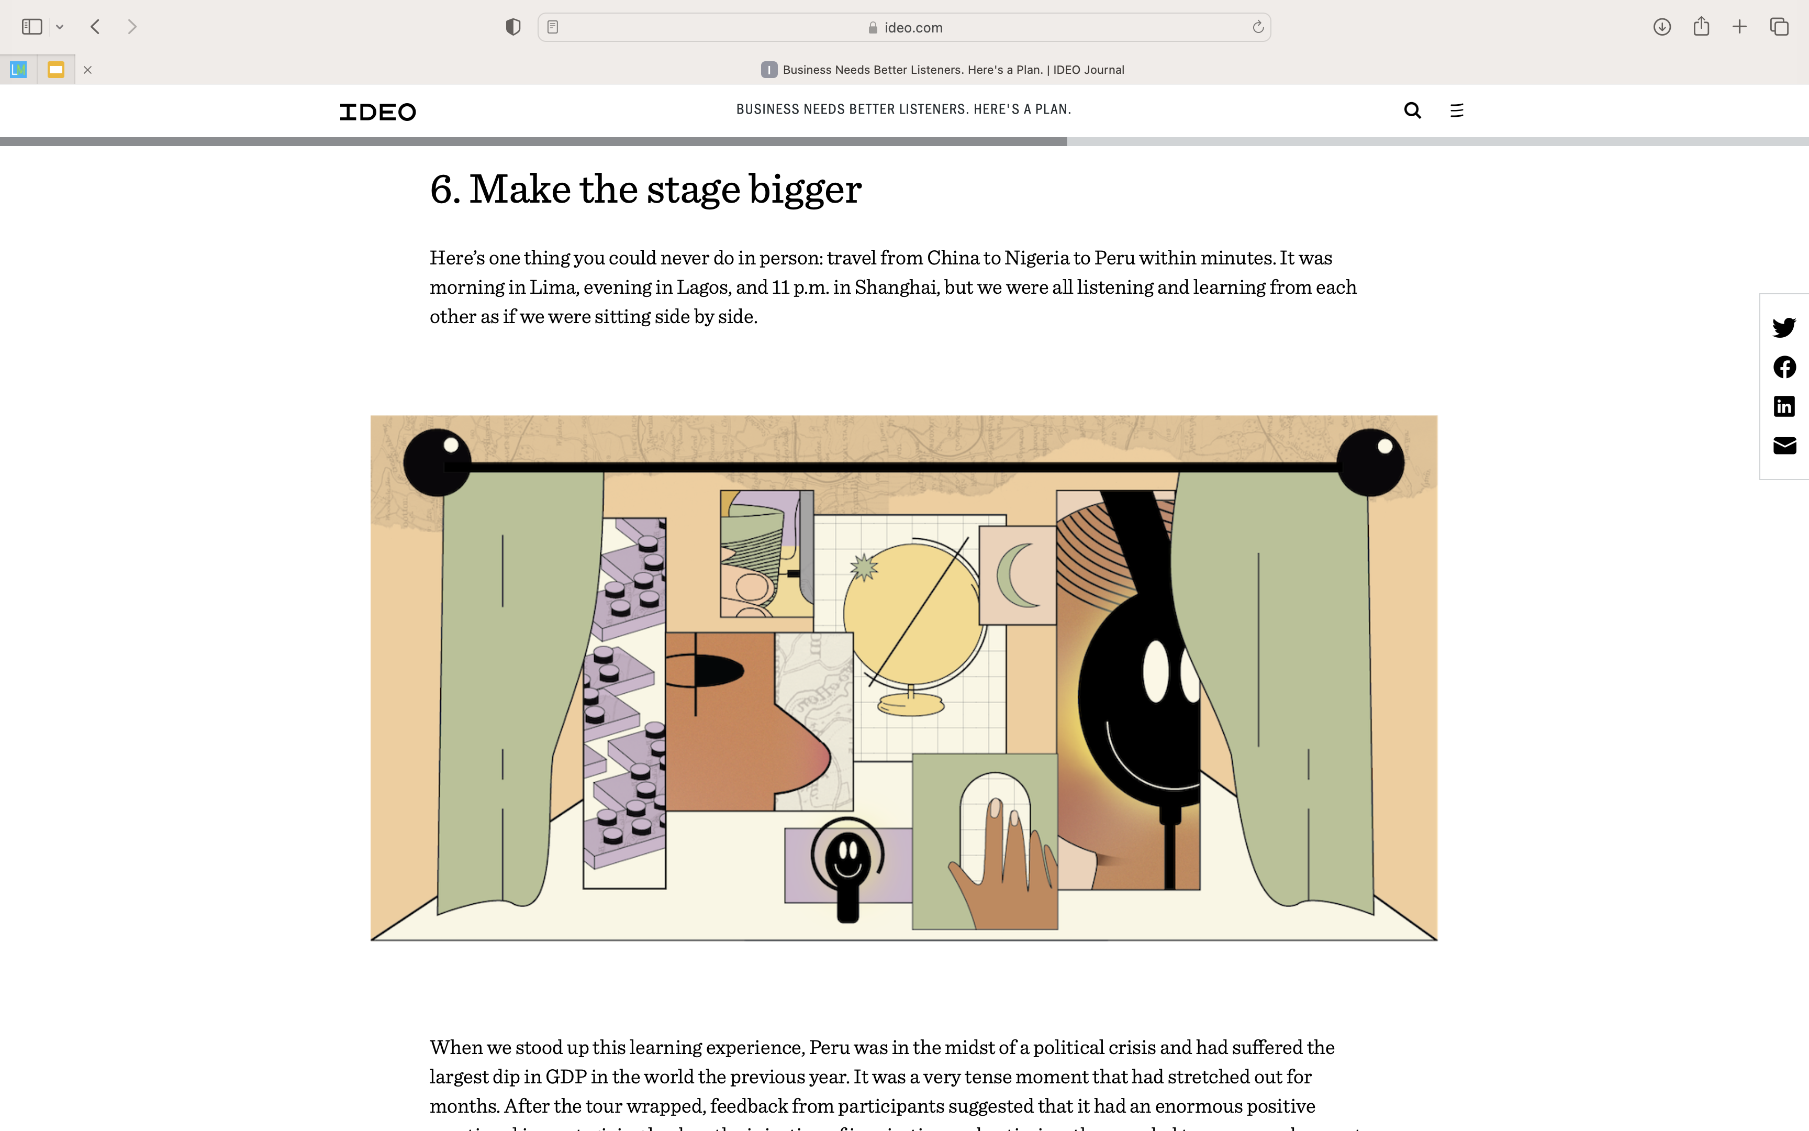Click the Safari privacy shield icon
The image size is (1809, 1131).
click(513, 28)
